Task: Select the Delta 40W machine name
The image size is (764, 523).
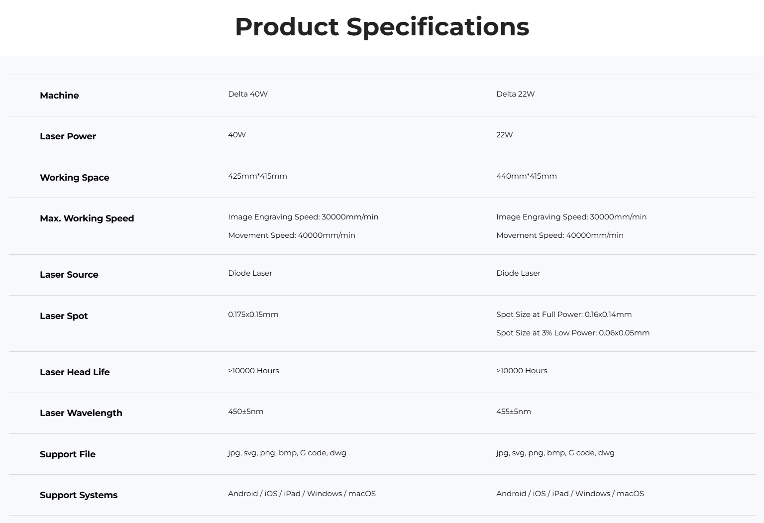Action: point(248,94)
